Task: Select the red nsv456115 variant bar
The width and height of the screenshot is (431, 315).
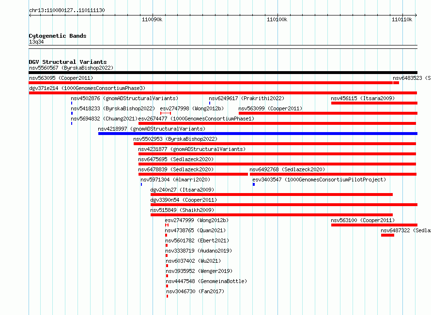Action: tap(374, 103)
